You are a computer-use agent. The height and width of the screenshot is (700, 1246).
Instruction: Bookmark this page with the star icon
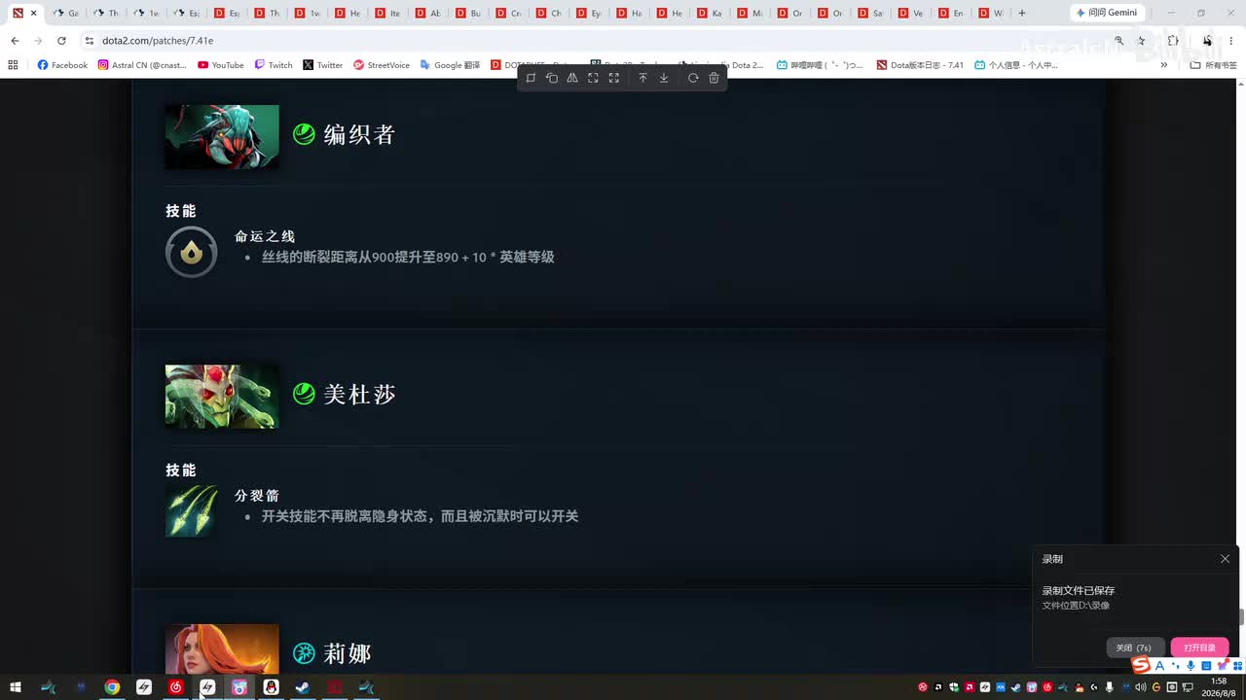[x=1142, y=41]
